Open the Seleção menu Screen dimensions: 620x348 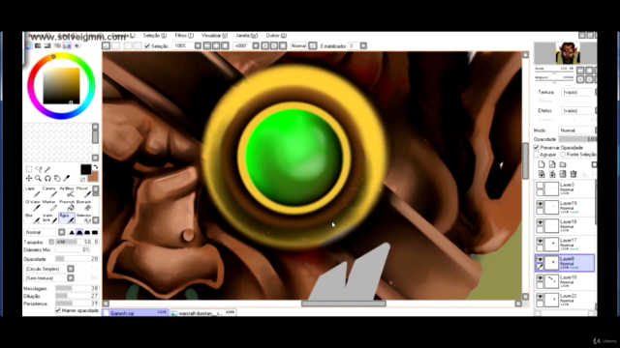coord(155,36)
